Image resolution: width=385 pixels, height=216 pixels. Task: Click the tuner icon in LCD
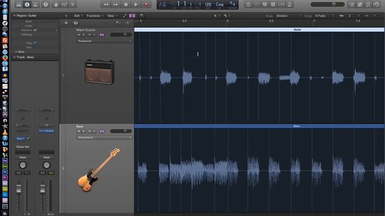pyautogui.click(x=162, y=4)
